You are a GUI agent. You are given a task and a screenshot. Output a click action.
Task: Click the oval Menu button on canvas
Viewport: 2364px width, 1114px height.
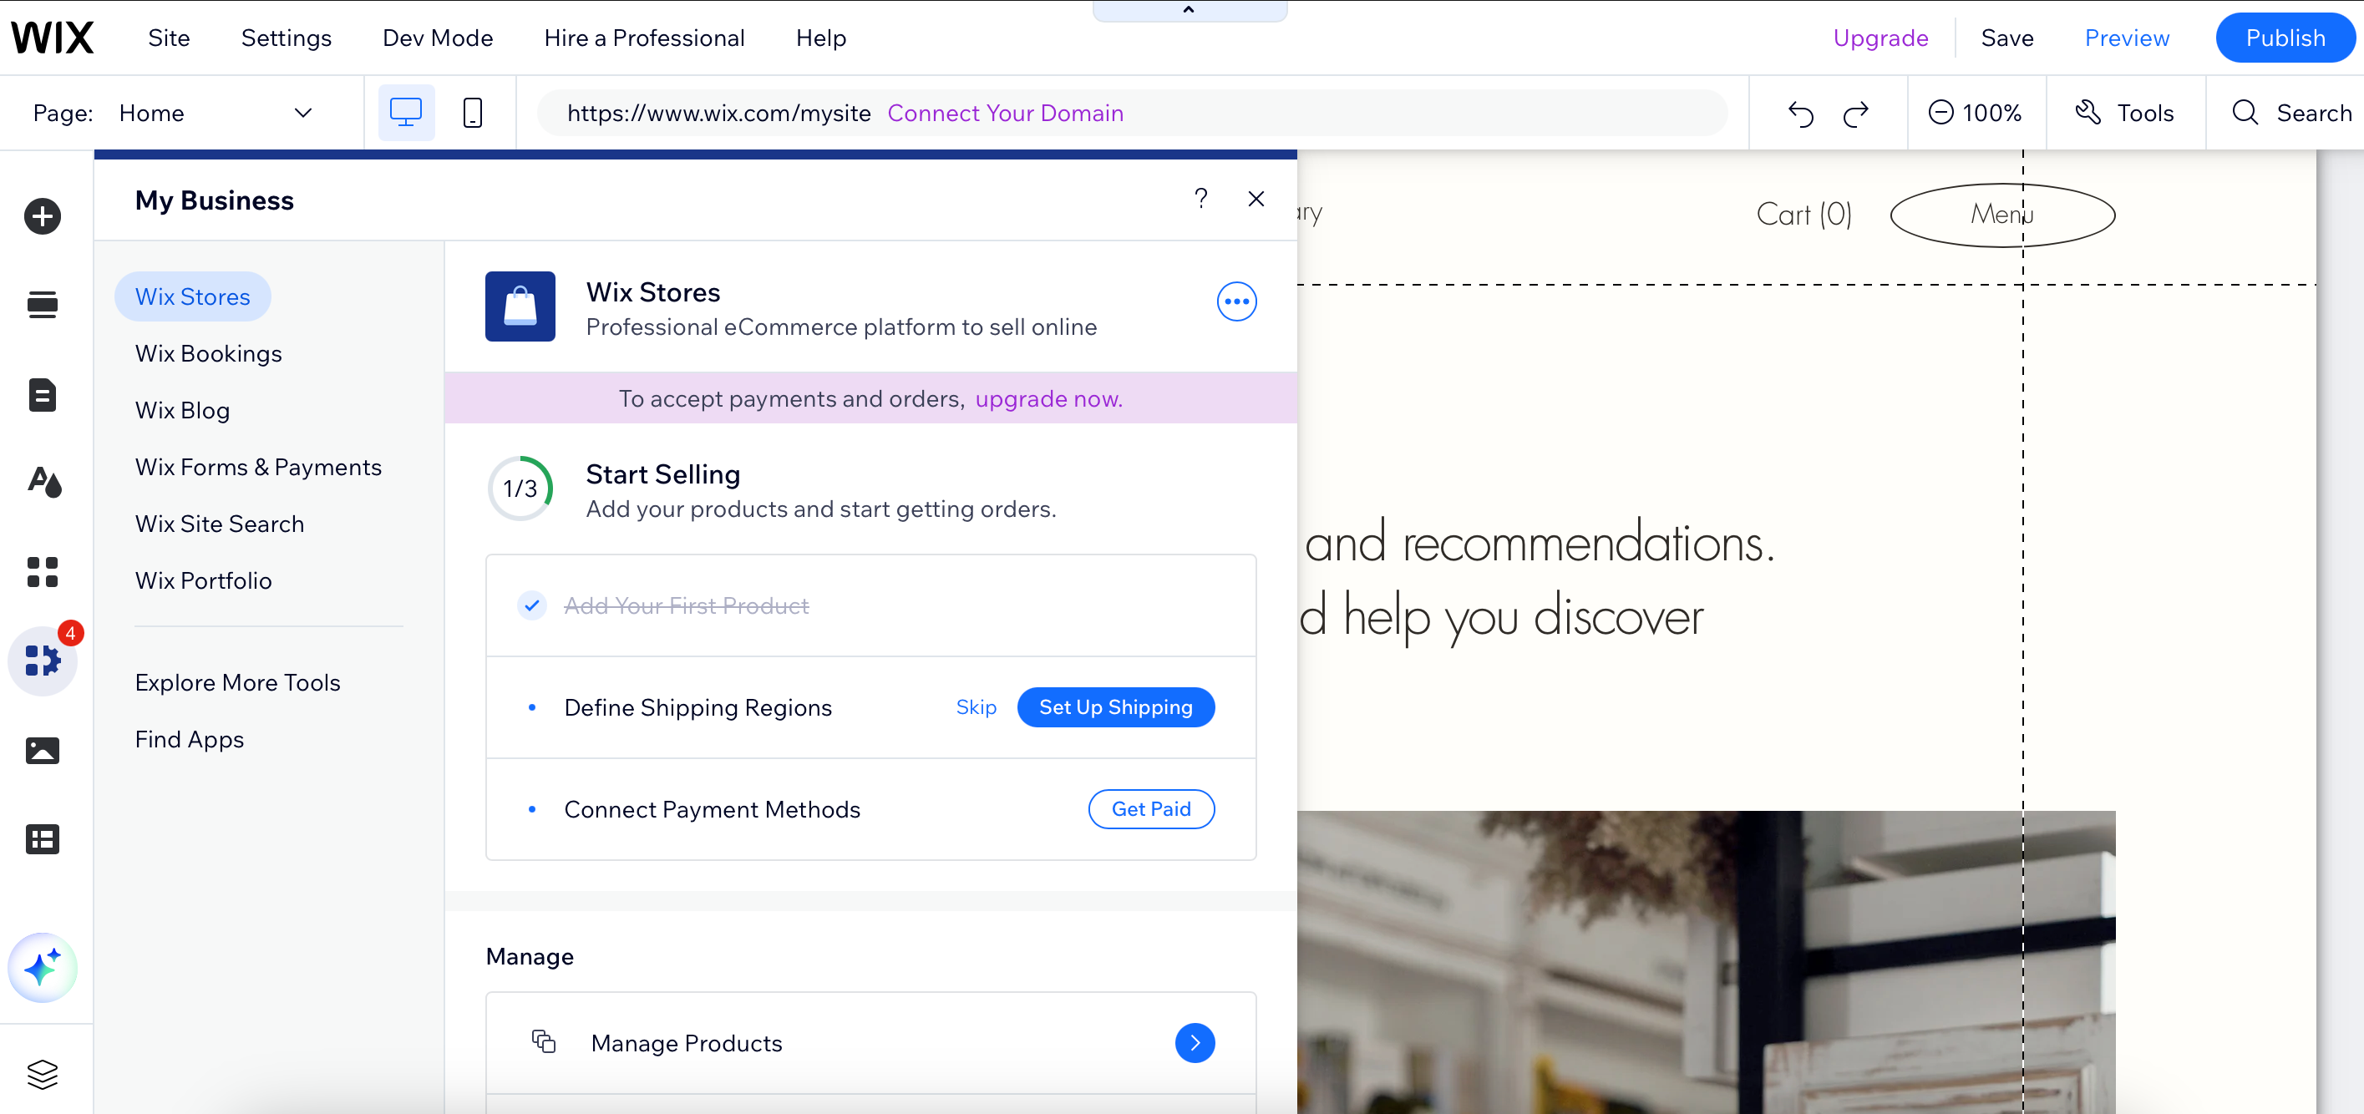[2002, 214]
